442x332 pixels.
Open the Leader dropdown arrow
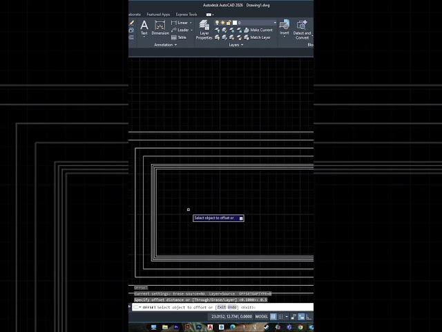click(192, 30)
